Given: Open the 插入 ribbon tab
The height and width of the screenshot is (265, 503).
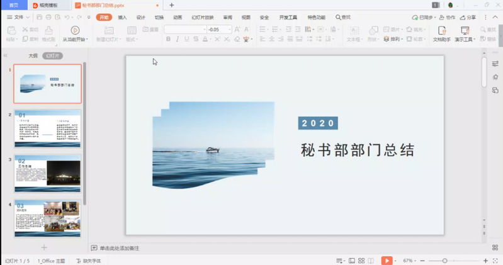Looking at the screenshot, I should tap(122, 18).
